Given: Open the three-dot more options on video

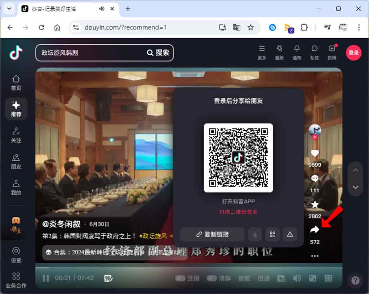Looking at the screenshot, I should [315, 256].
